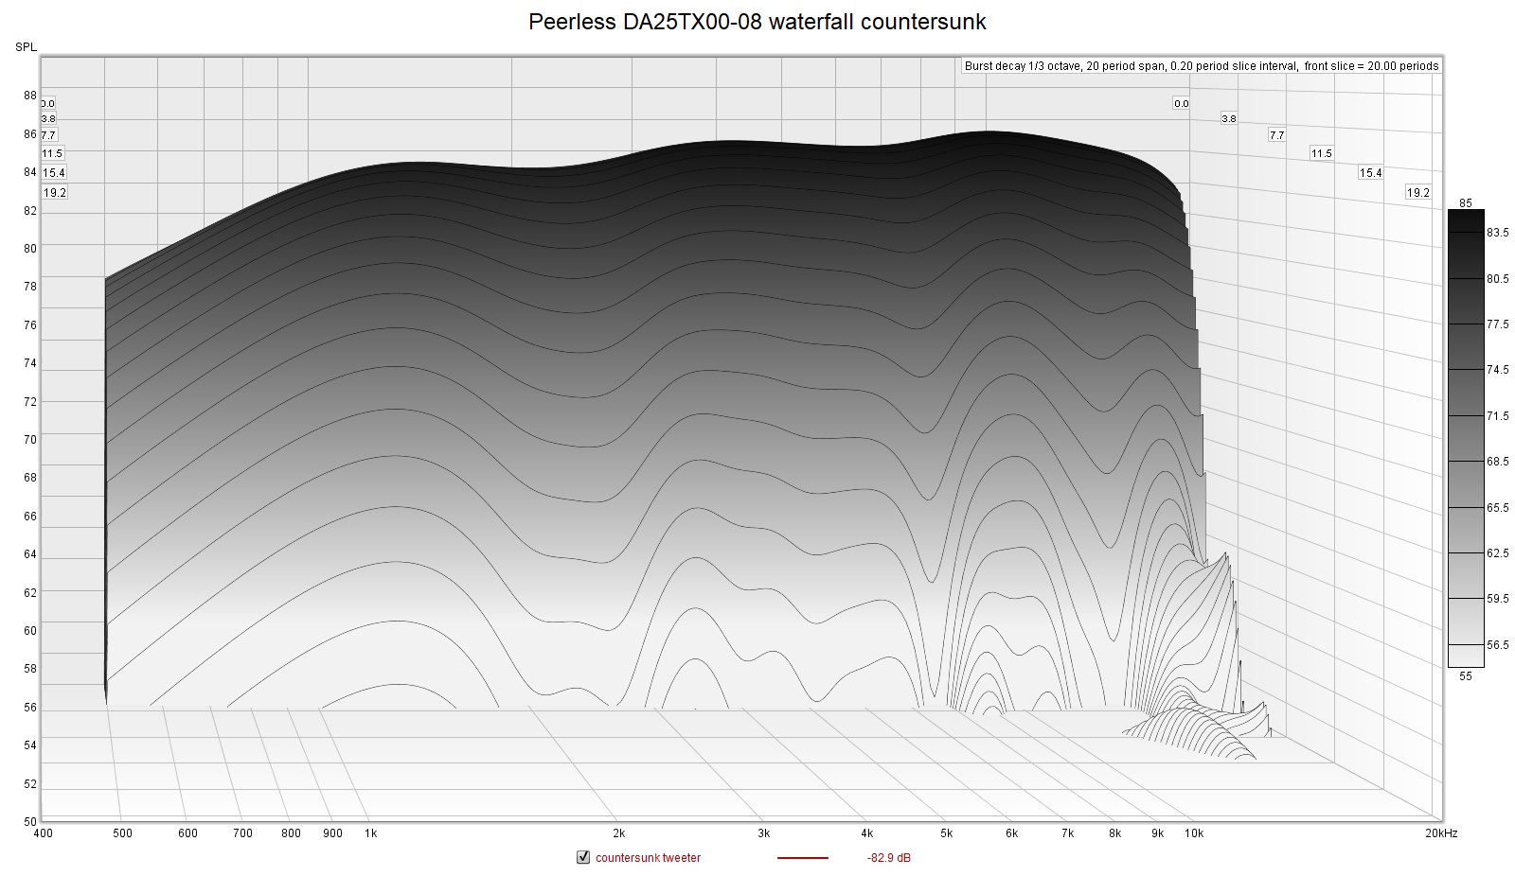The width and height of the screenshot is (1515, 876).
Task: Click the 7.7 period label on left side
Action: click(x=48, y=135)
